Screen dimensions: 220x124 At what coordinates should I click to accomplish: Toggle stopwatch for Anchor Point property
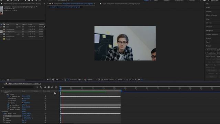(4, 114)
